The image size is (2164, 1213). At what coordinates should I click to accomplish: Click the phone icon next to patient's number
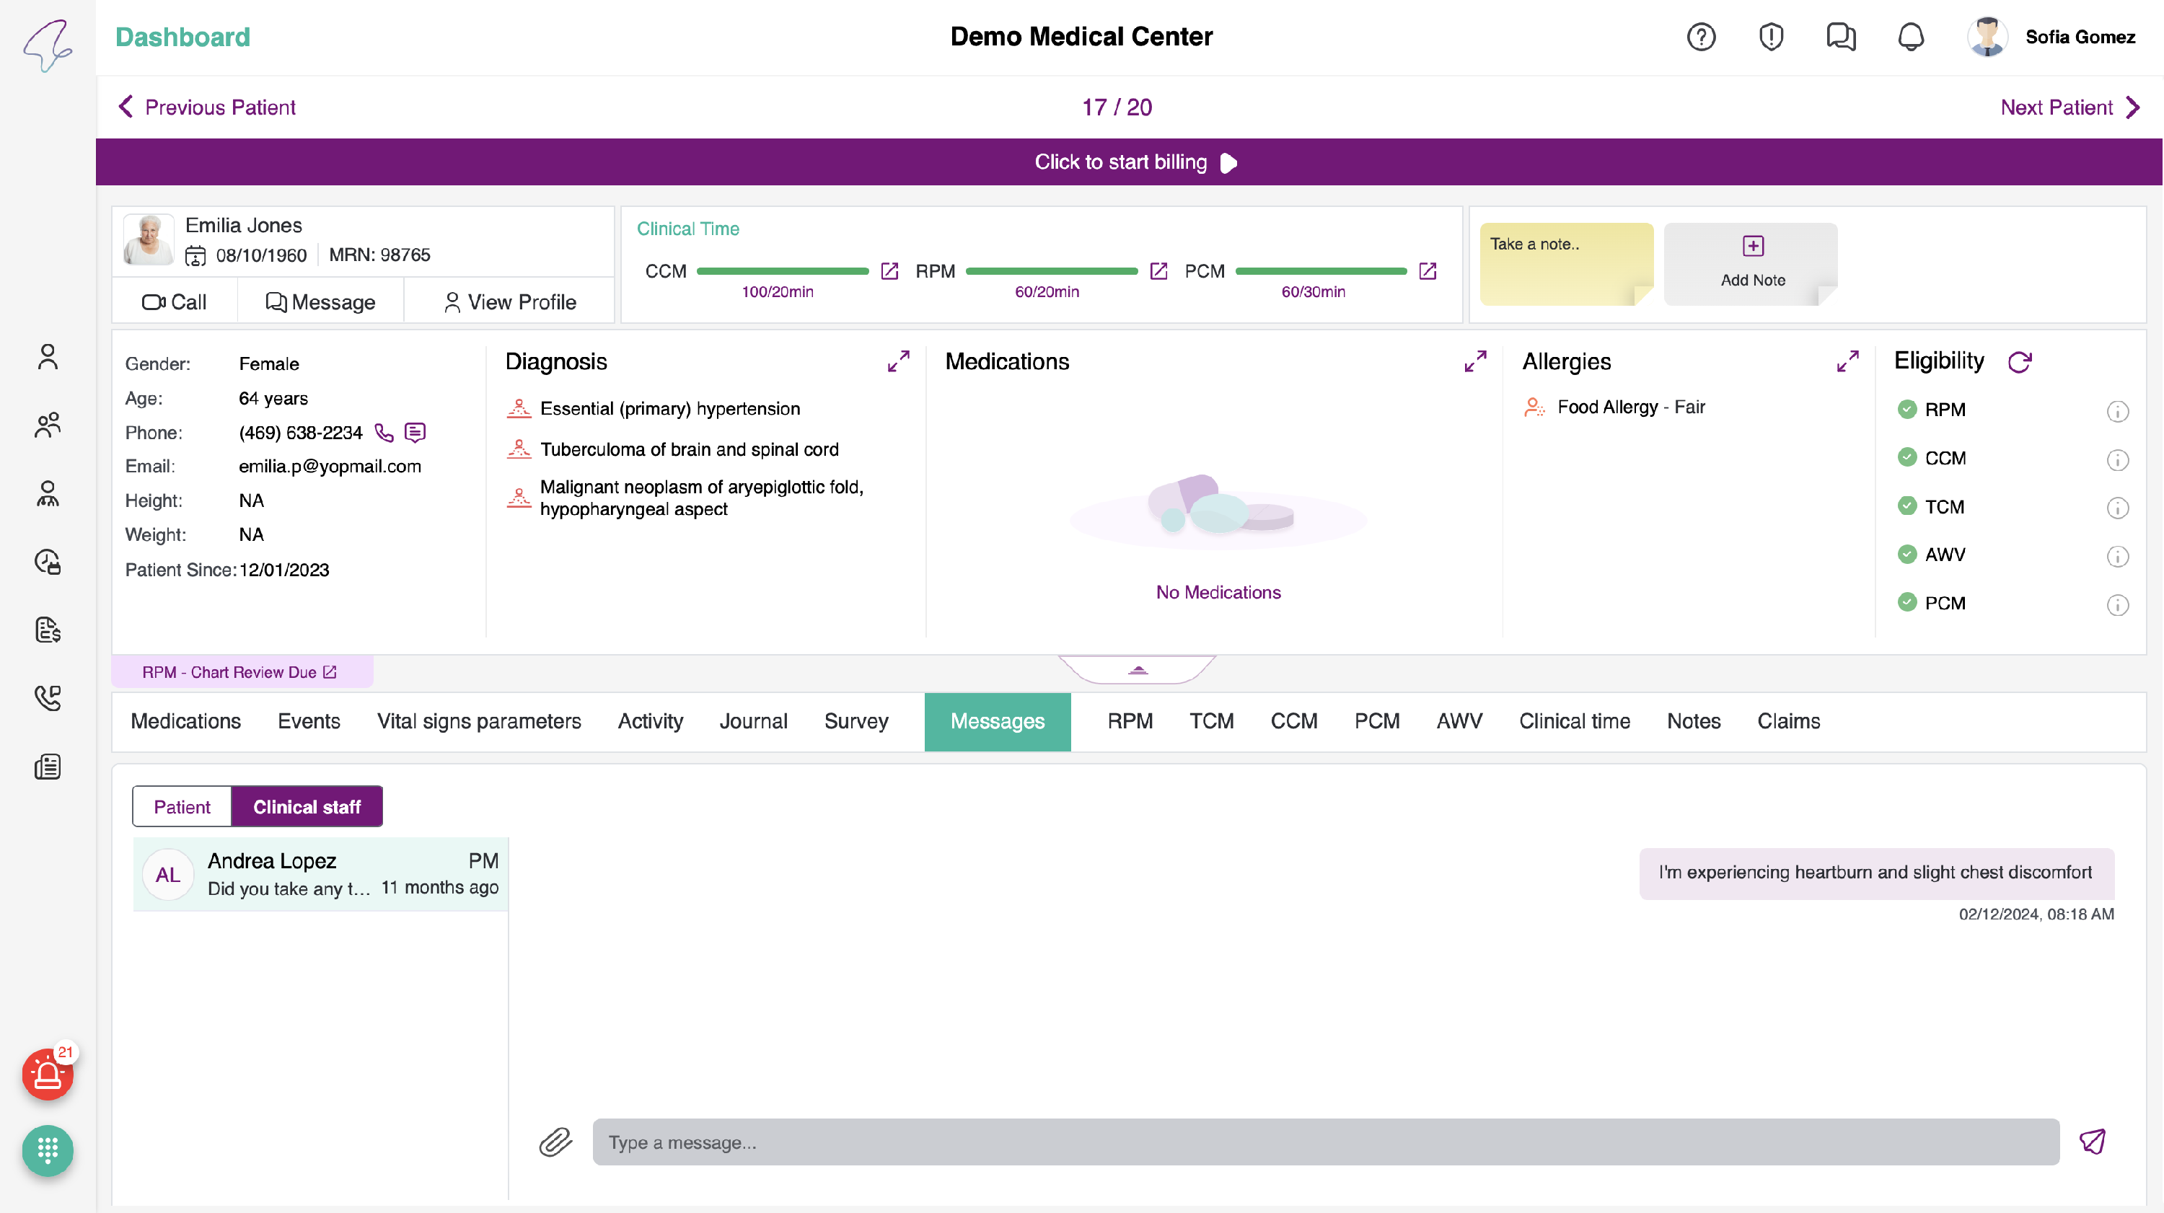(384, 433)
